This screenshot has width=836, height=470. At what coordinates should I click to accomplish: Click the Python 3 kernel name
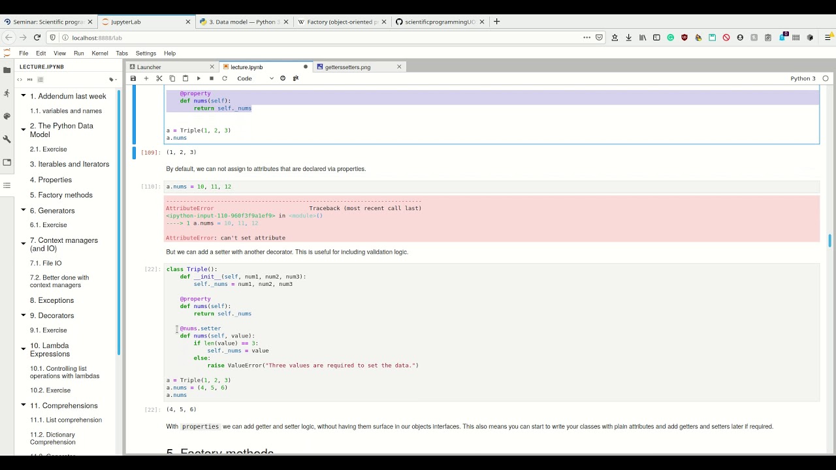point(803,78)
